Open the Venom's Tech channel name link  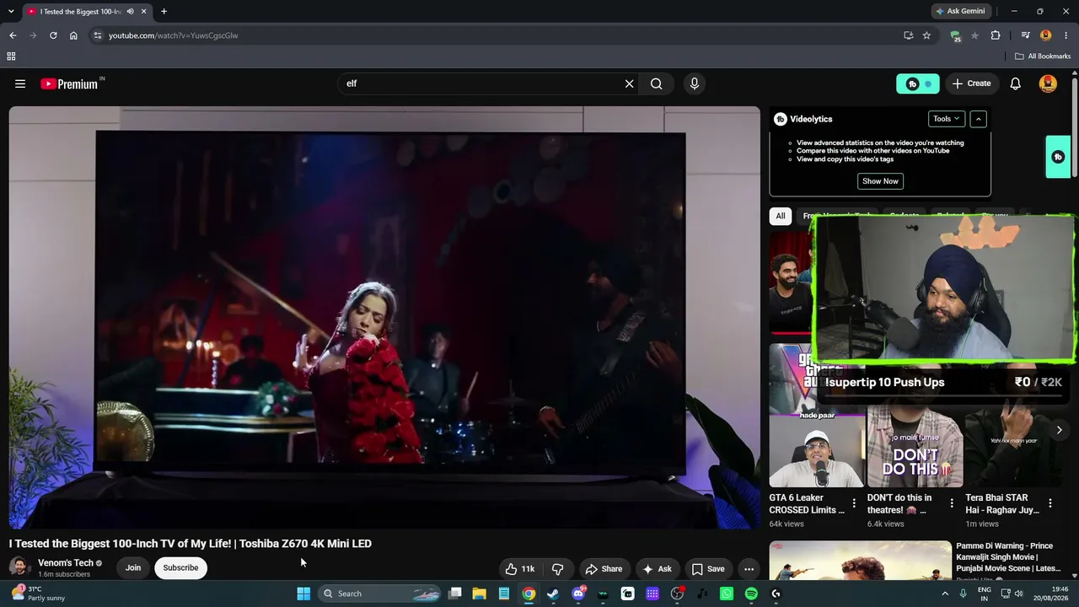point(66,563)
